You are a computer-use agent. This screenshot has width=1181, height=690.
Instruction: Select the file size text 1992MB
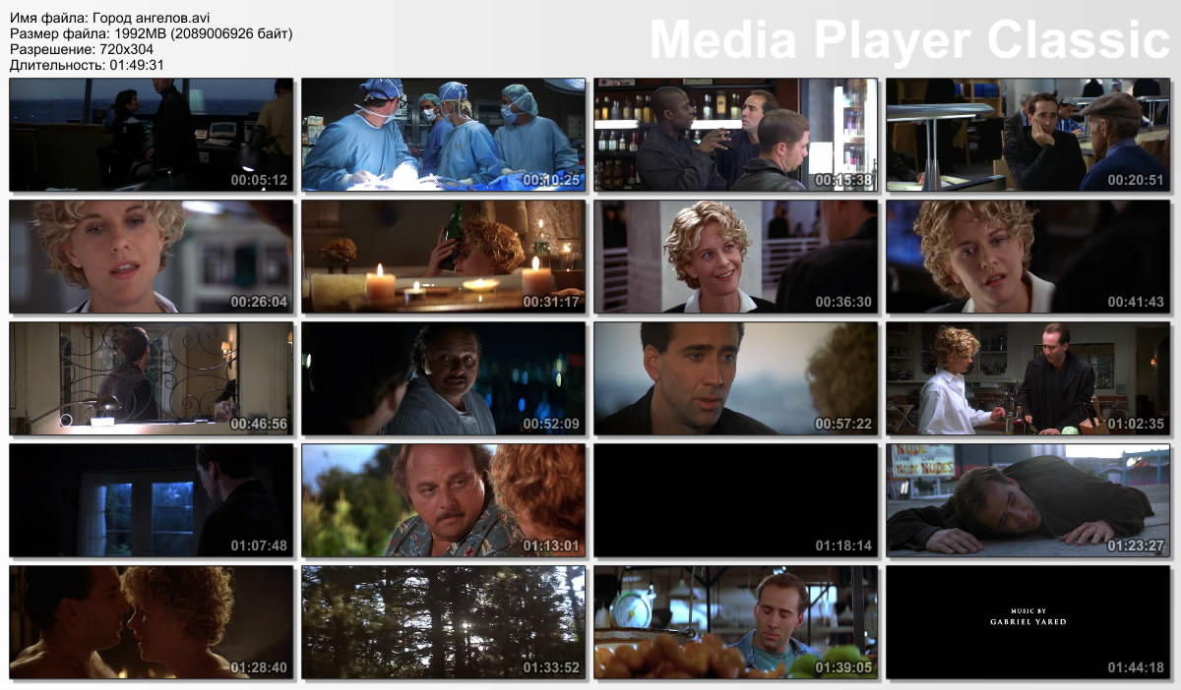coord(138,33)
